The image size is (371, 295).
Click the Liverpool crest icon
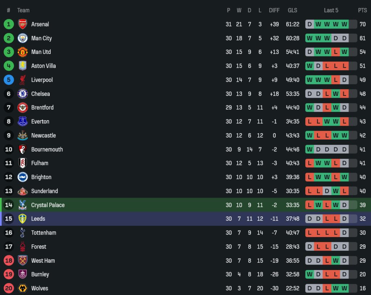(x=22, y=80)
